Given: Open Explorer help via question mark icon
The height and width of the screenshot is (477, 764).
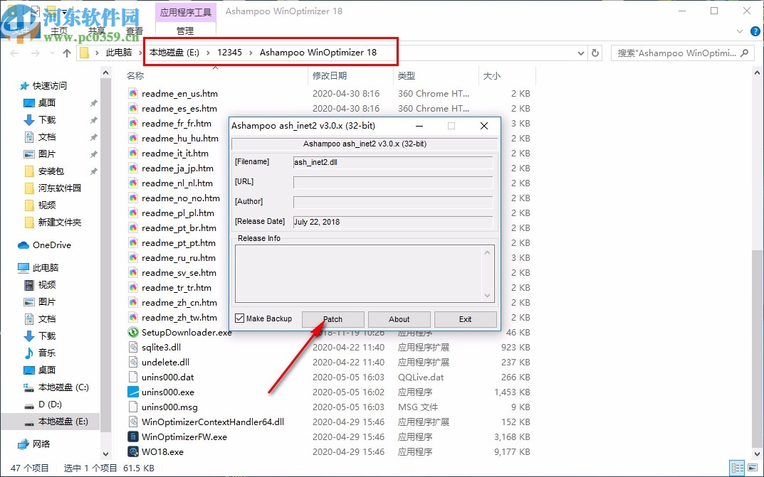Looking at the screenshot, I should point(755,31).
